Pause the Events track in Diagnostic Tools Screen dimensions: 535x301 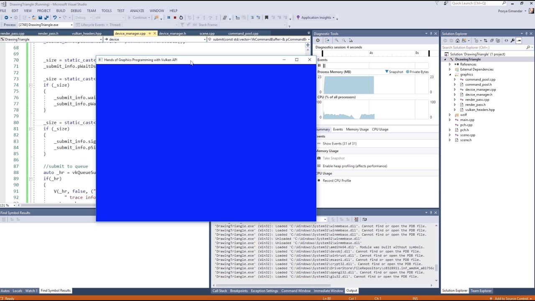319,66
